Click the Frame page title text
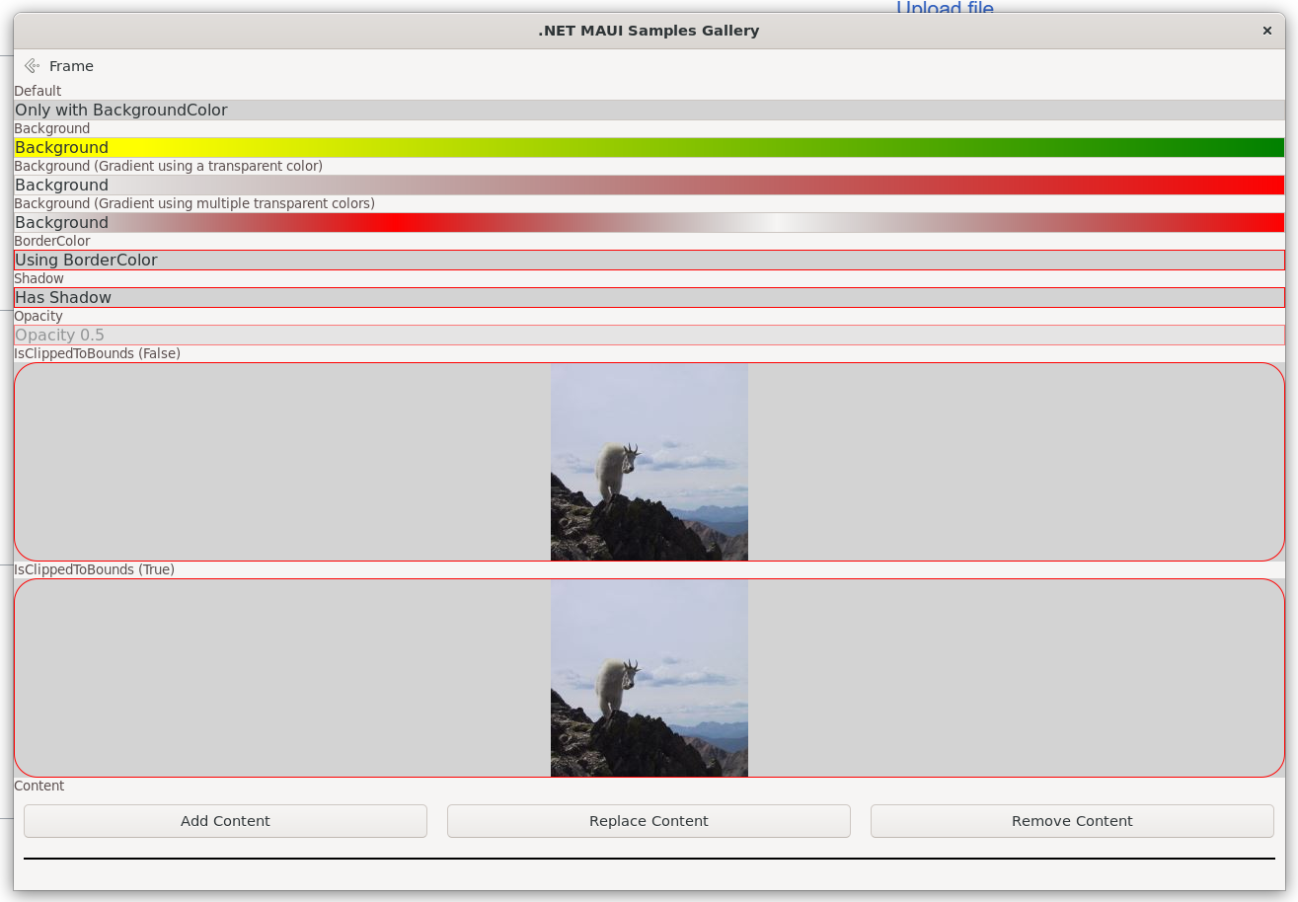The width and height of the screenshot is (1298, 902). 71,66
